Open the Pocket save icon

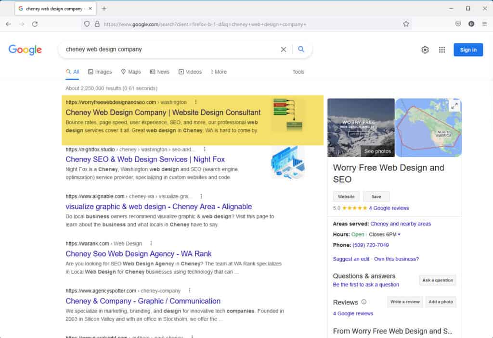point(458,24)
